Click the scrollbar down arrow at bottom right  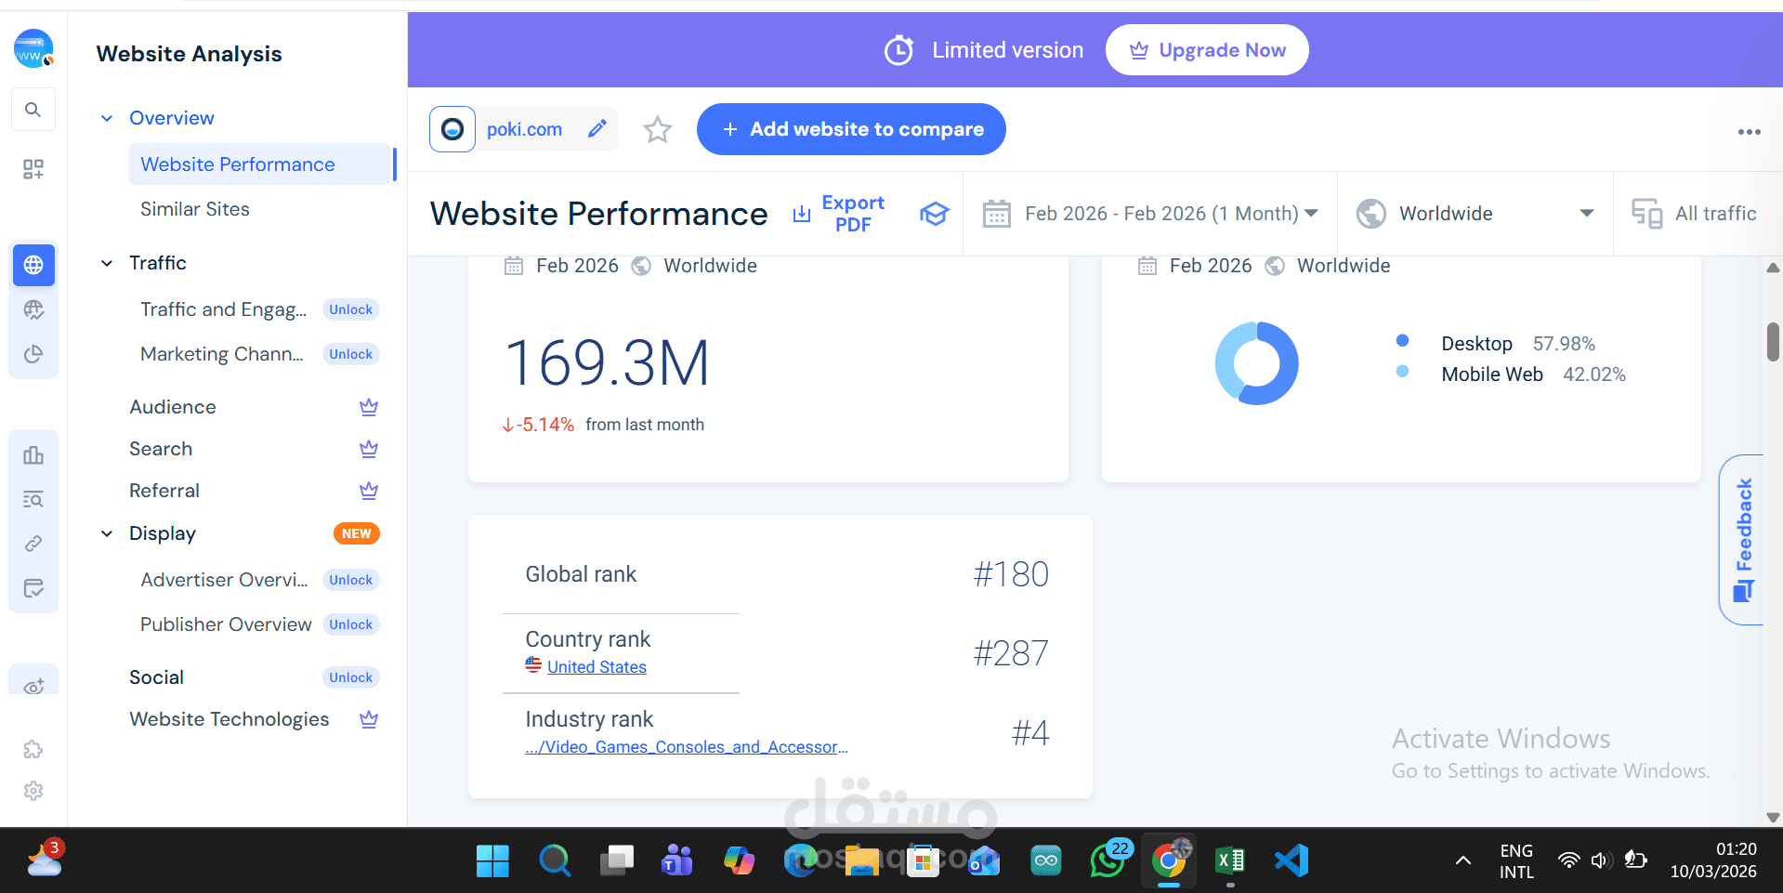coord(1773,818)
